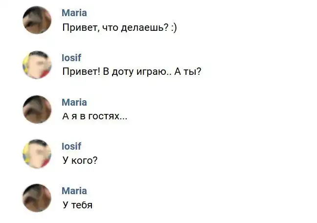Select Iosif's "У кого?" message
Image resolution: width=317 pixels, height=223 pixels.
click(x=80, y=160)
